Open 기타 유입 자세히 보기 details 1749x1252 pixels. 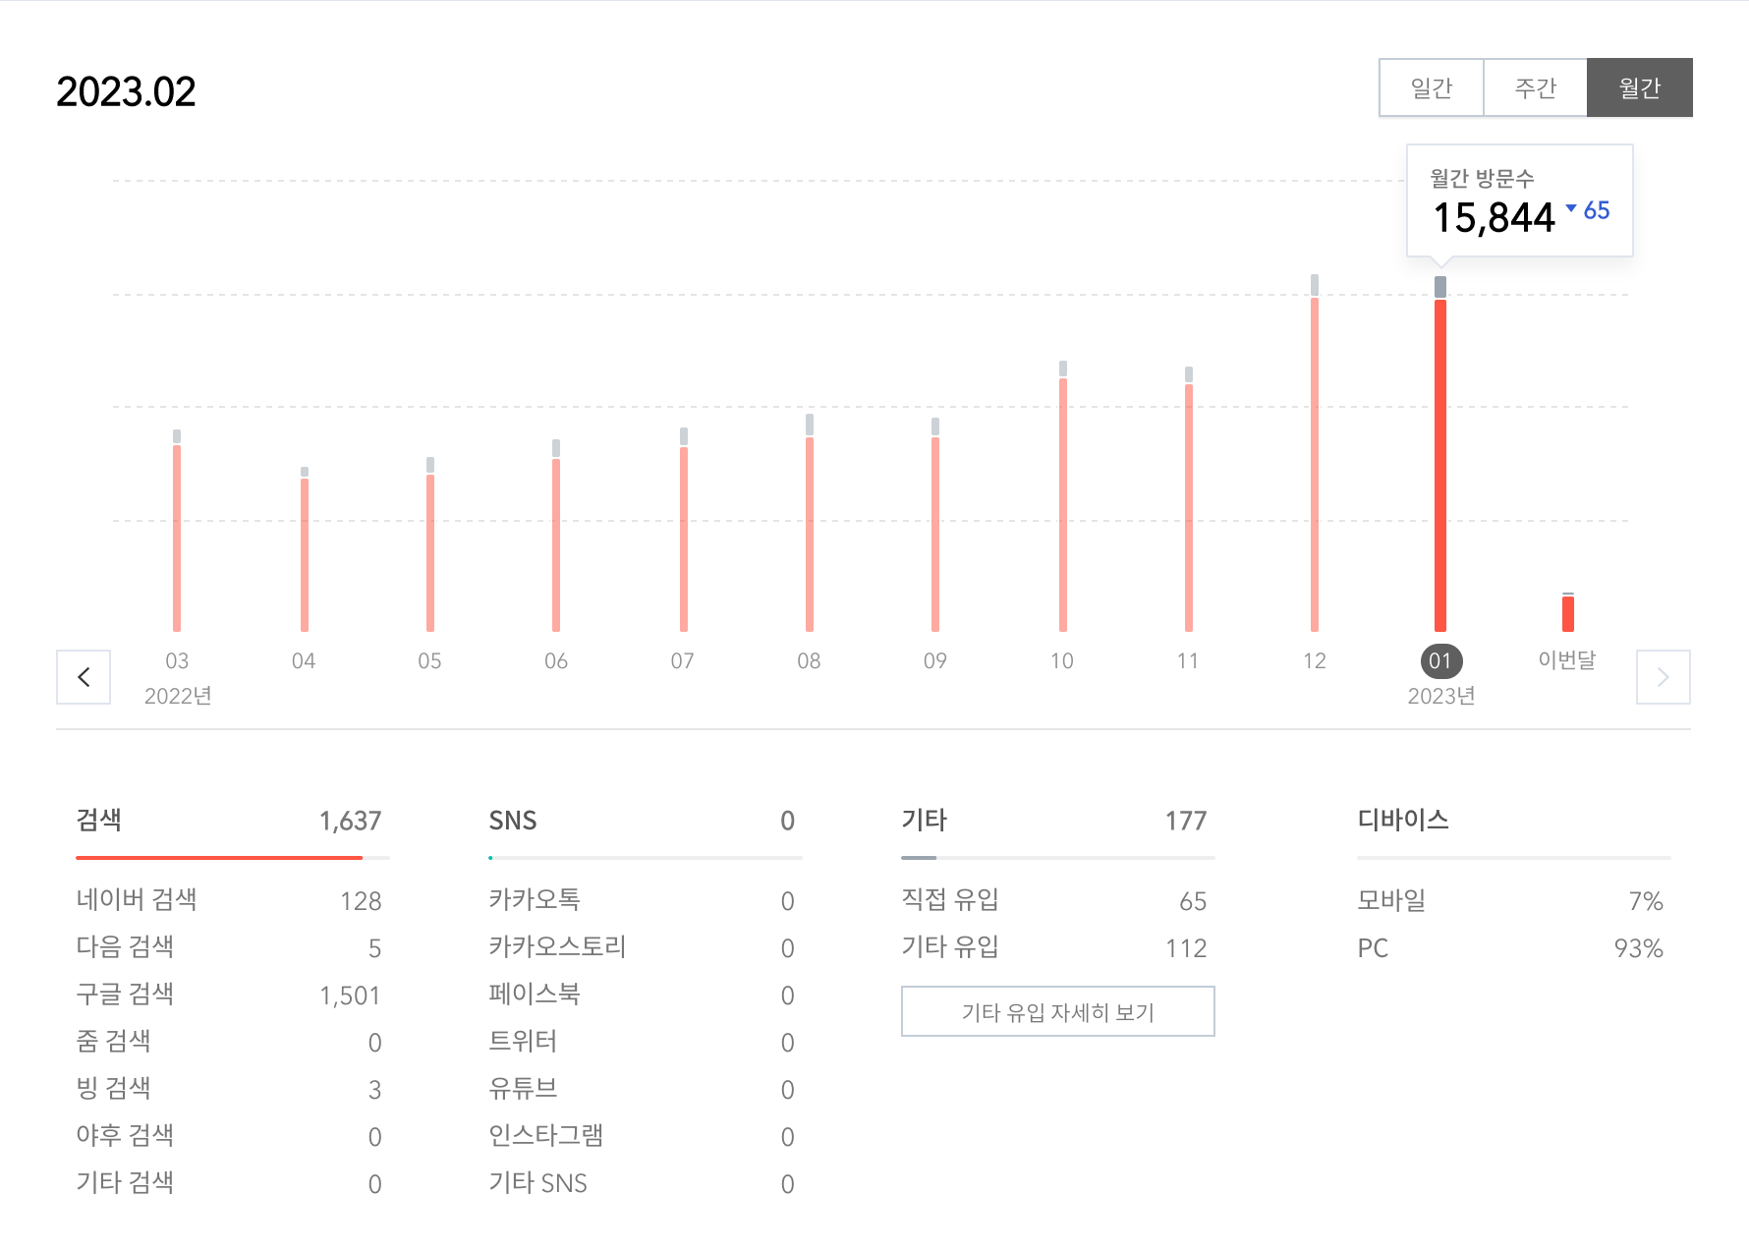pyautogui.click(x=1058, y=1011)
